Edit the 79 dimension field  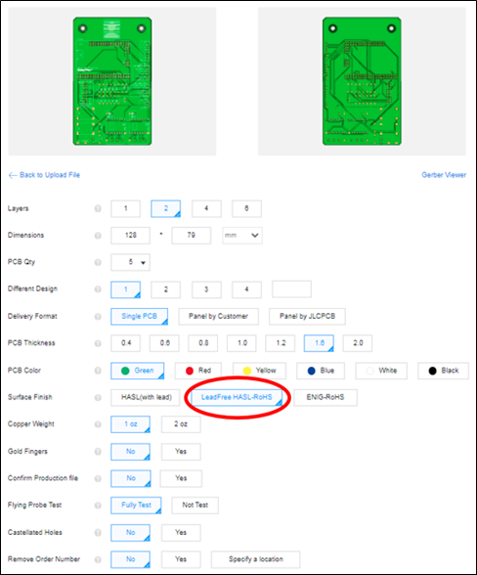click(x=192, y=236)
